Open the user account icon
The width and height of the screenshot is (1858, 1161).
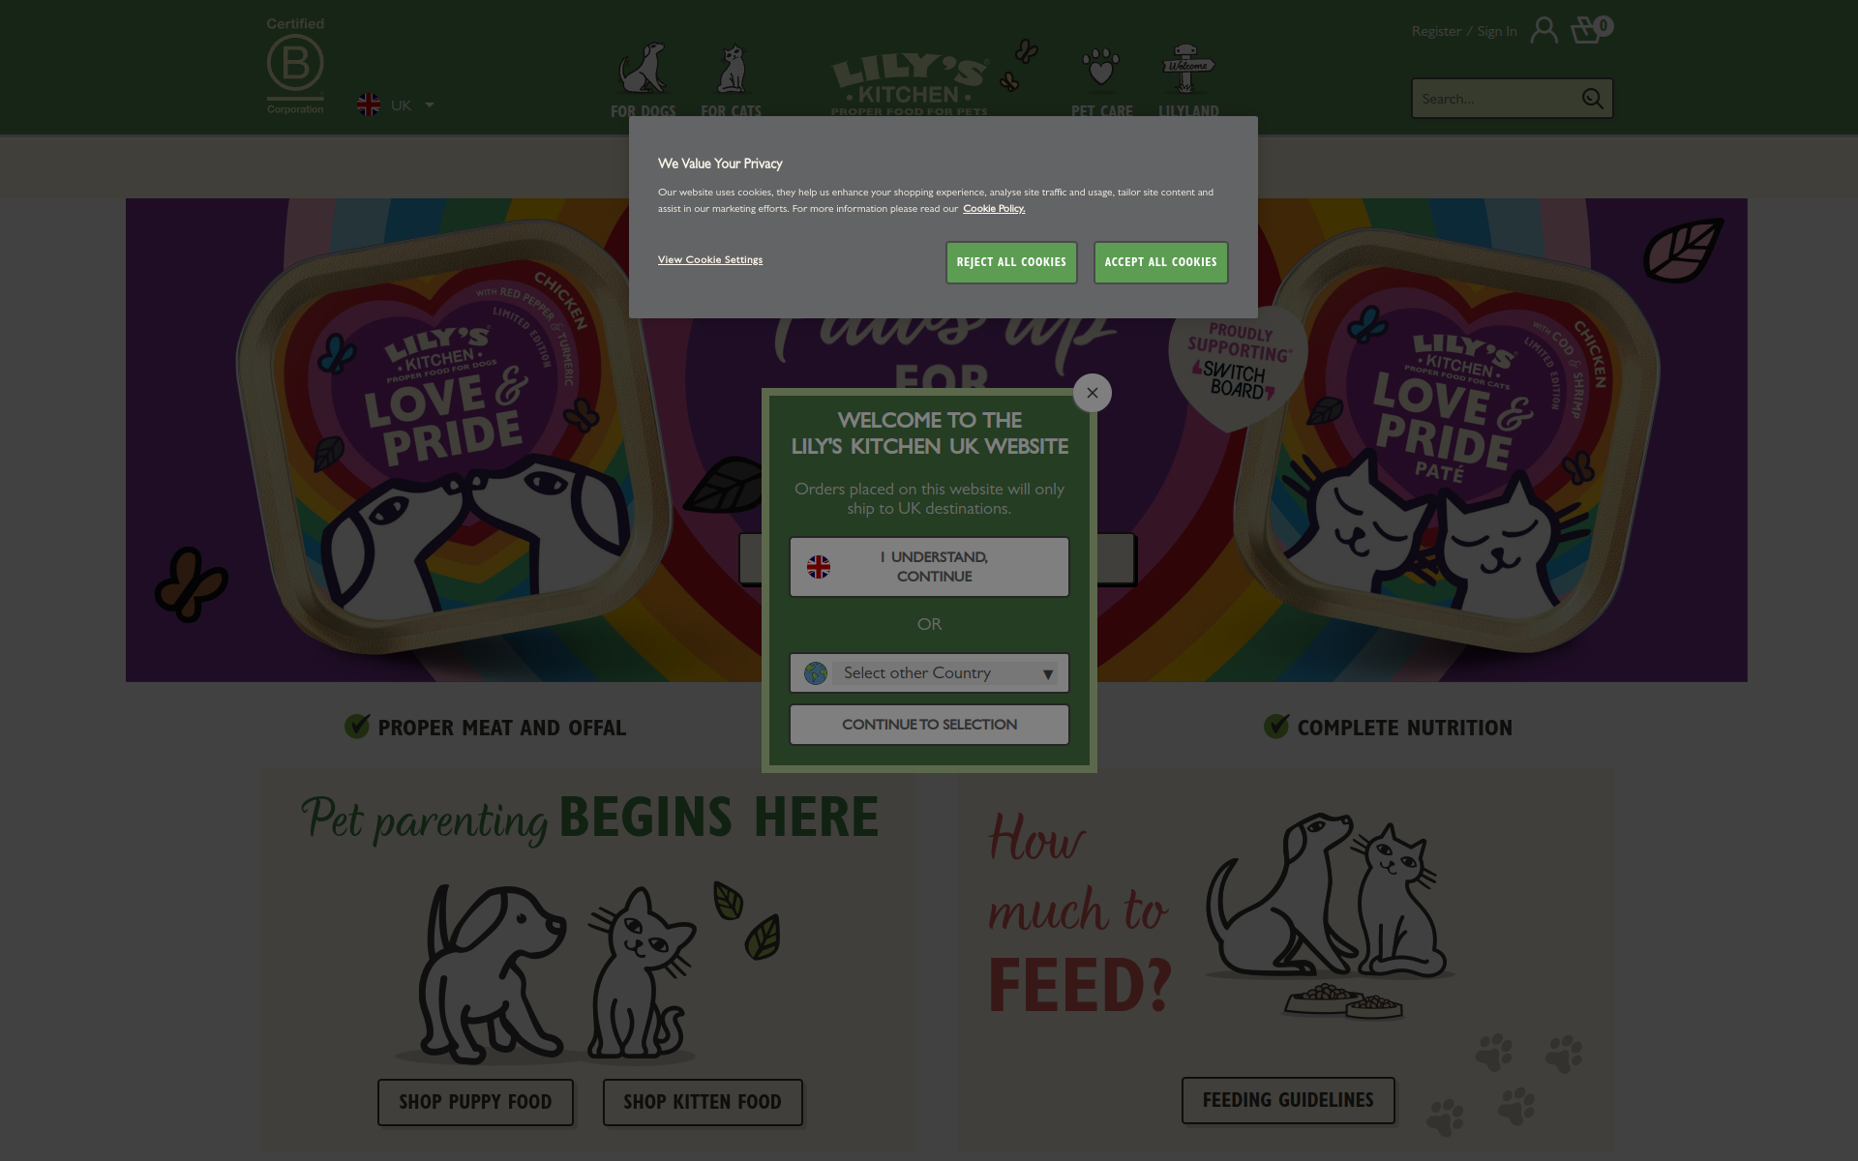[1543, 30]
